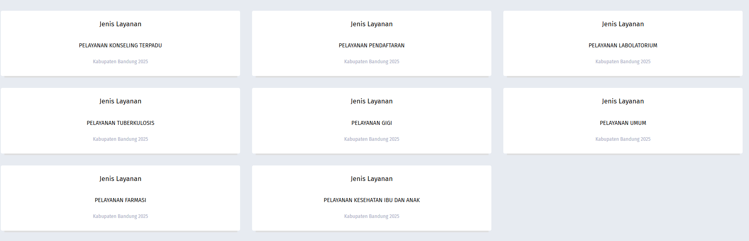The height and width of the screenshot is (241, 749).
Task: Open PELAYANAN FARMASI service
Action: click(120, 200)
